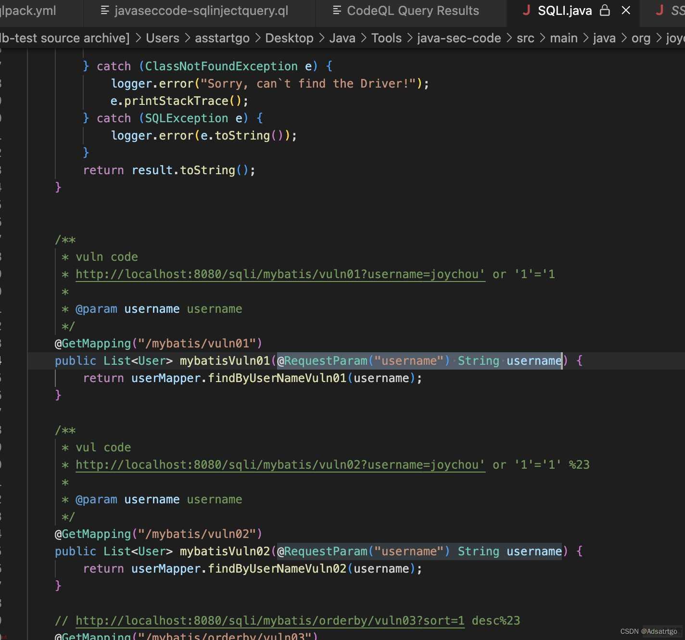Click the 'vul code' comment line
Image resolution: width=685 pixels, height=640 pixels.
click(103, 448)
